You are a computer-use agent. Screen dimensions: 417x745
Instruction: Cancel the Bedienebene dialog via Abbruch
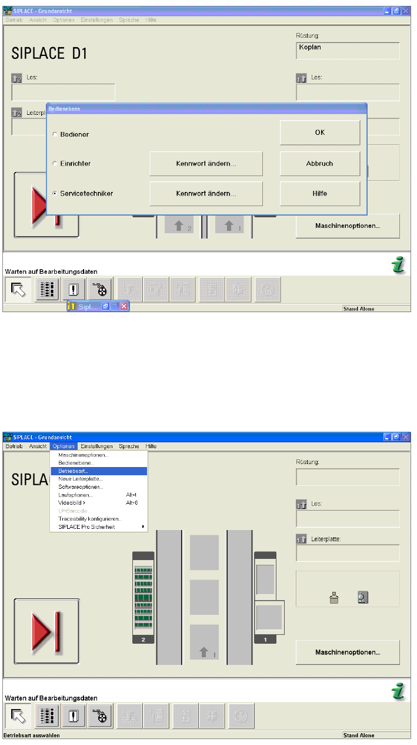pyautogui.click(x=320, y=163)
